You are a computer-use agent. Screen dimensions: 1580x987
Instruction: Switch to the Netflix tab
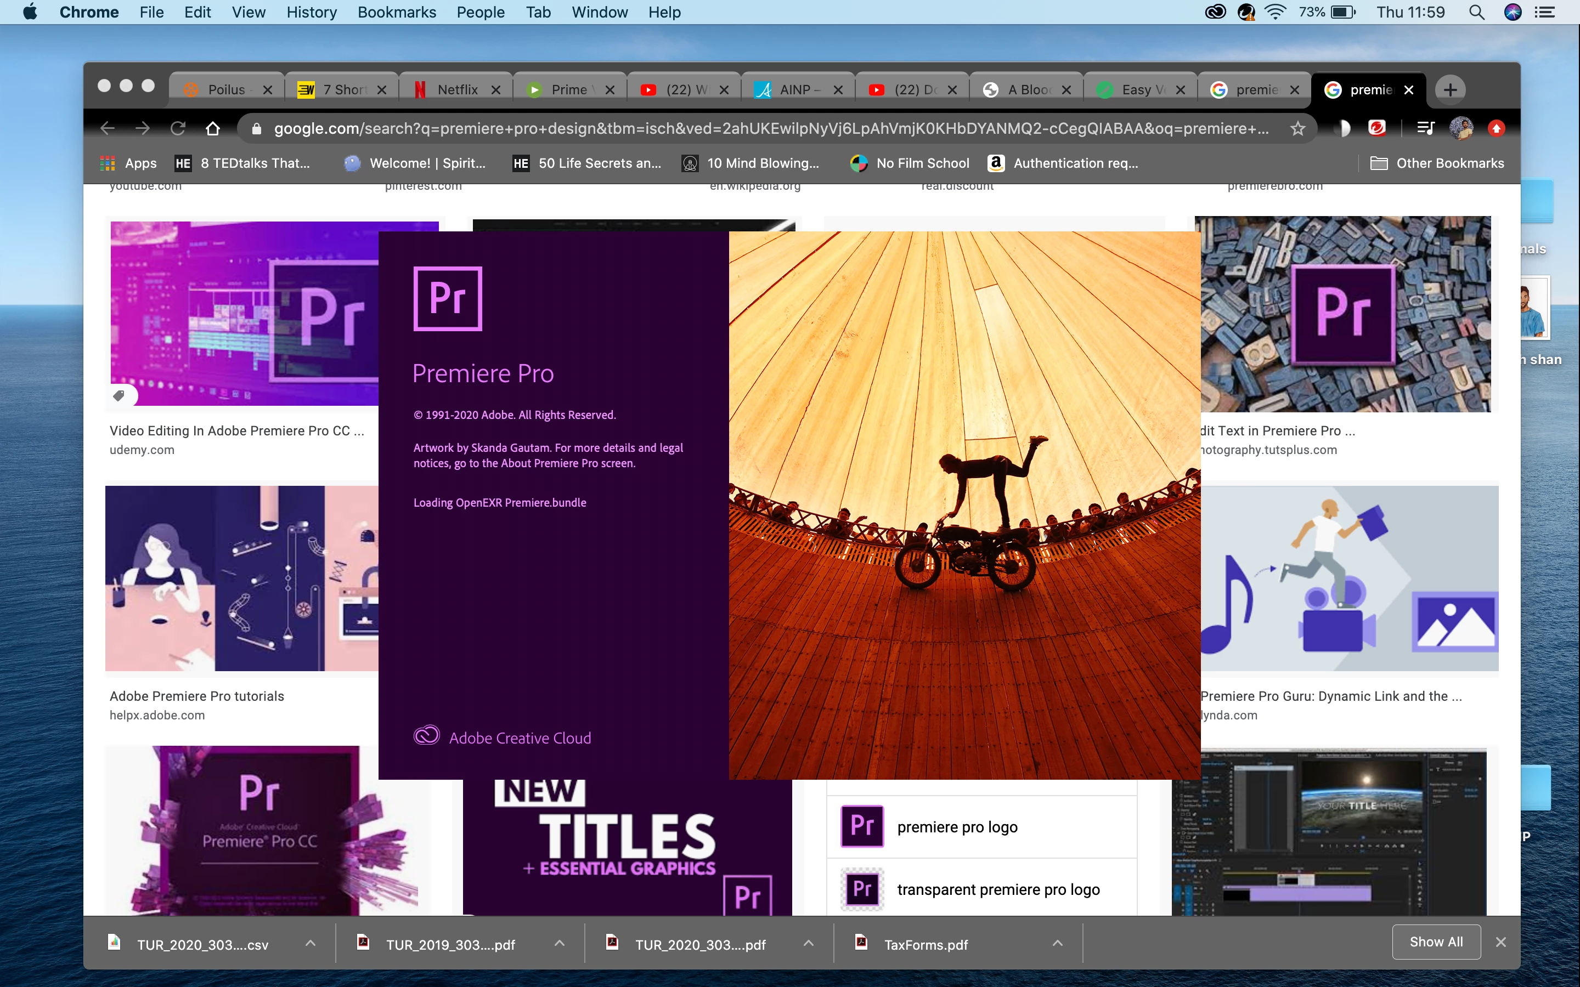click(x=456, y=90)
